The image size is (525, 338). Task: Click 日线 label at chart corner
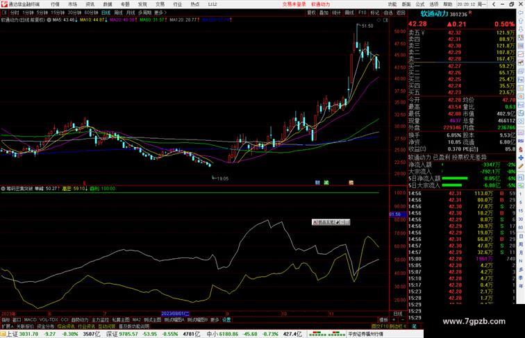tap(398, 314)
